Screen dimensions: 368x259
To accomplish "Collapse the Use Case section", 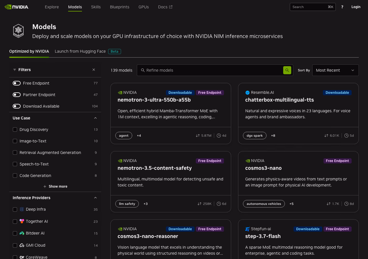I will coord(95,118).
